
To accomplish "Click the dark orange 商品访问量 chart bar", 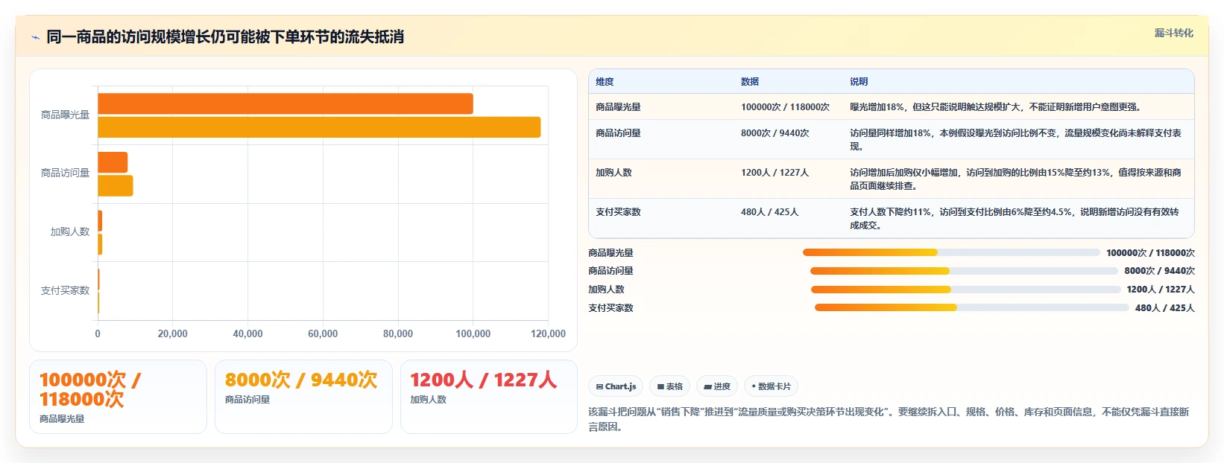I will [x=113, y=162].
